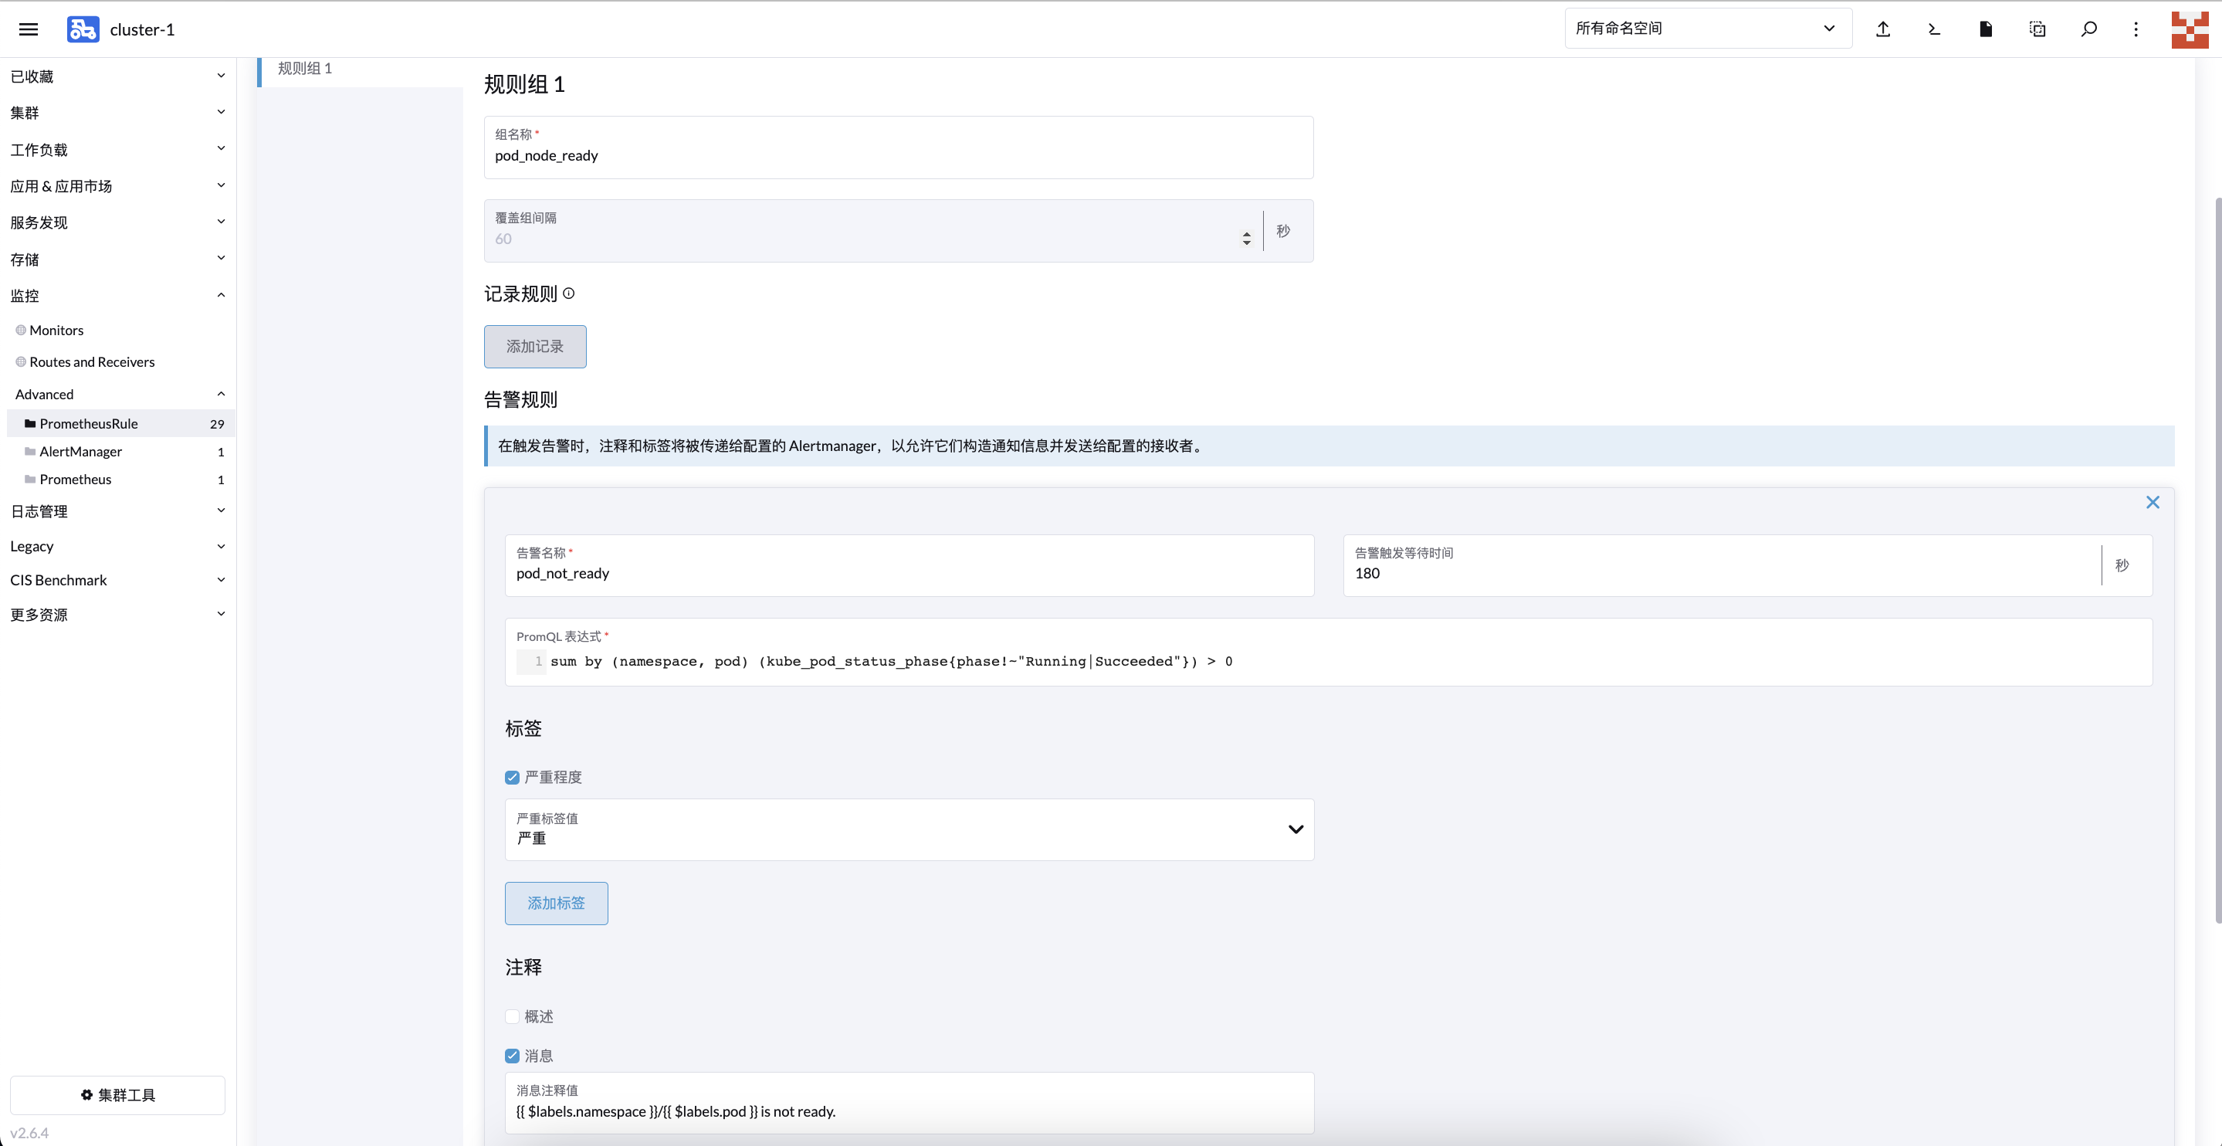
Task: Open the 严重标签值 severity dropdown
Action: click(x=909, y=829)
